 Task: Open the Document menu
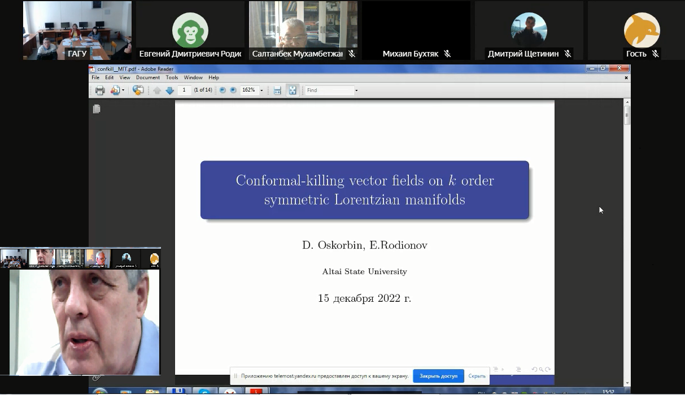point(147,77)
